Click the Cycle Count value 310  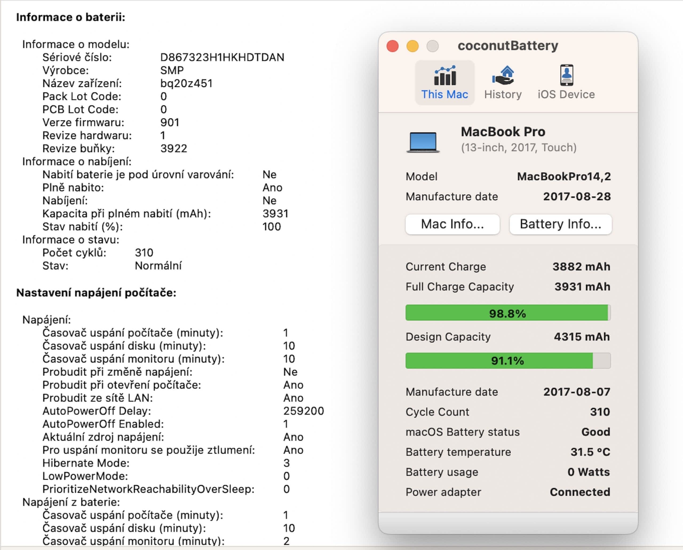click(x=600, y=412)
